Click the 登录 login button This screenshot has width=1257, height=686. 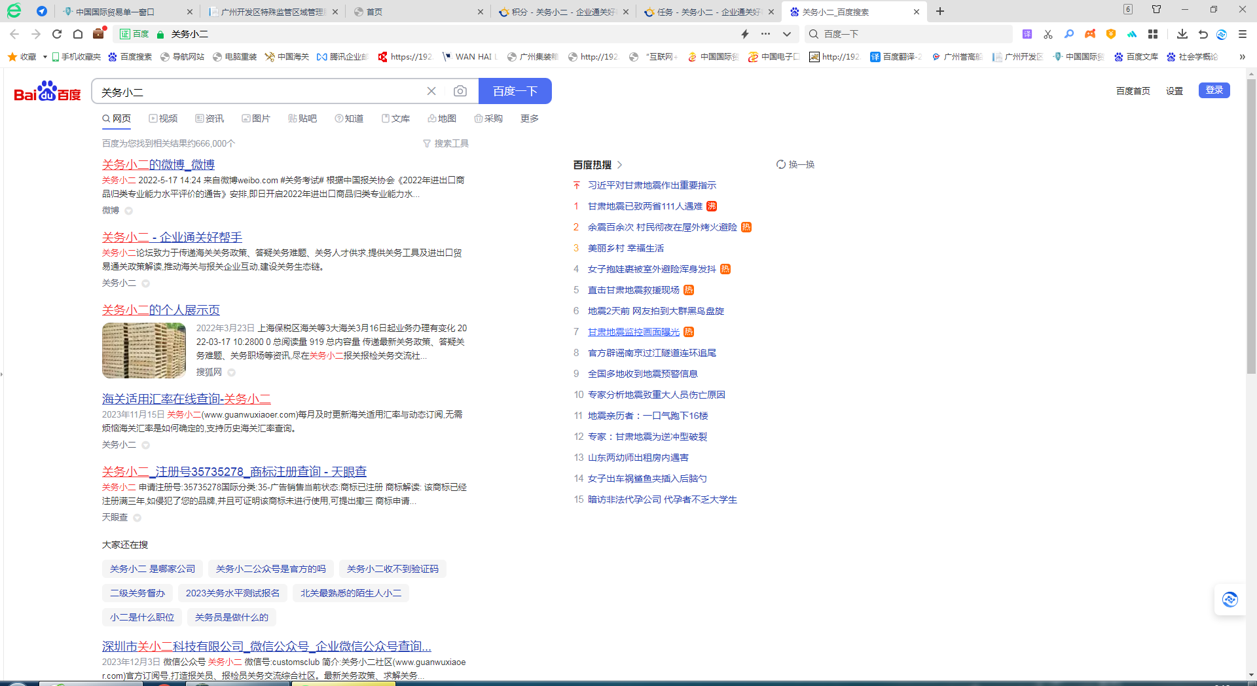[x=1214, y=90]
